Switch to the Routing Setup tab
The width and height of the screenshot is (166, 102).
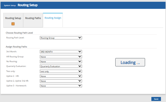[13, 18]
